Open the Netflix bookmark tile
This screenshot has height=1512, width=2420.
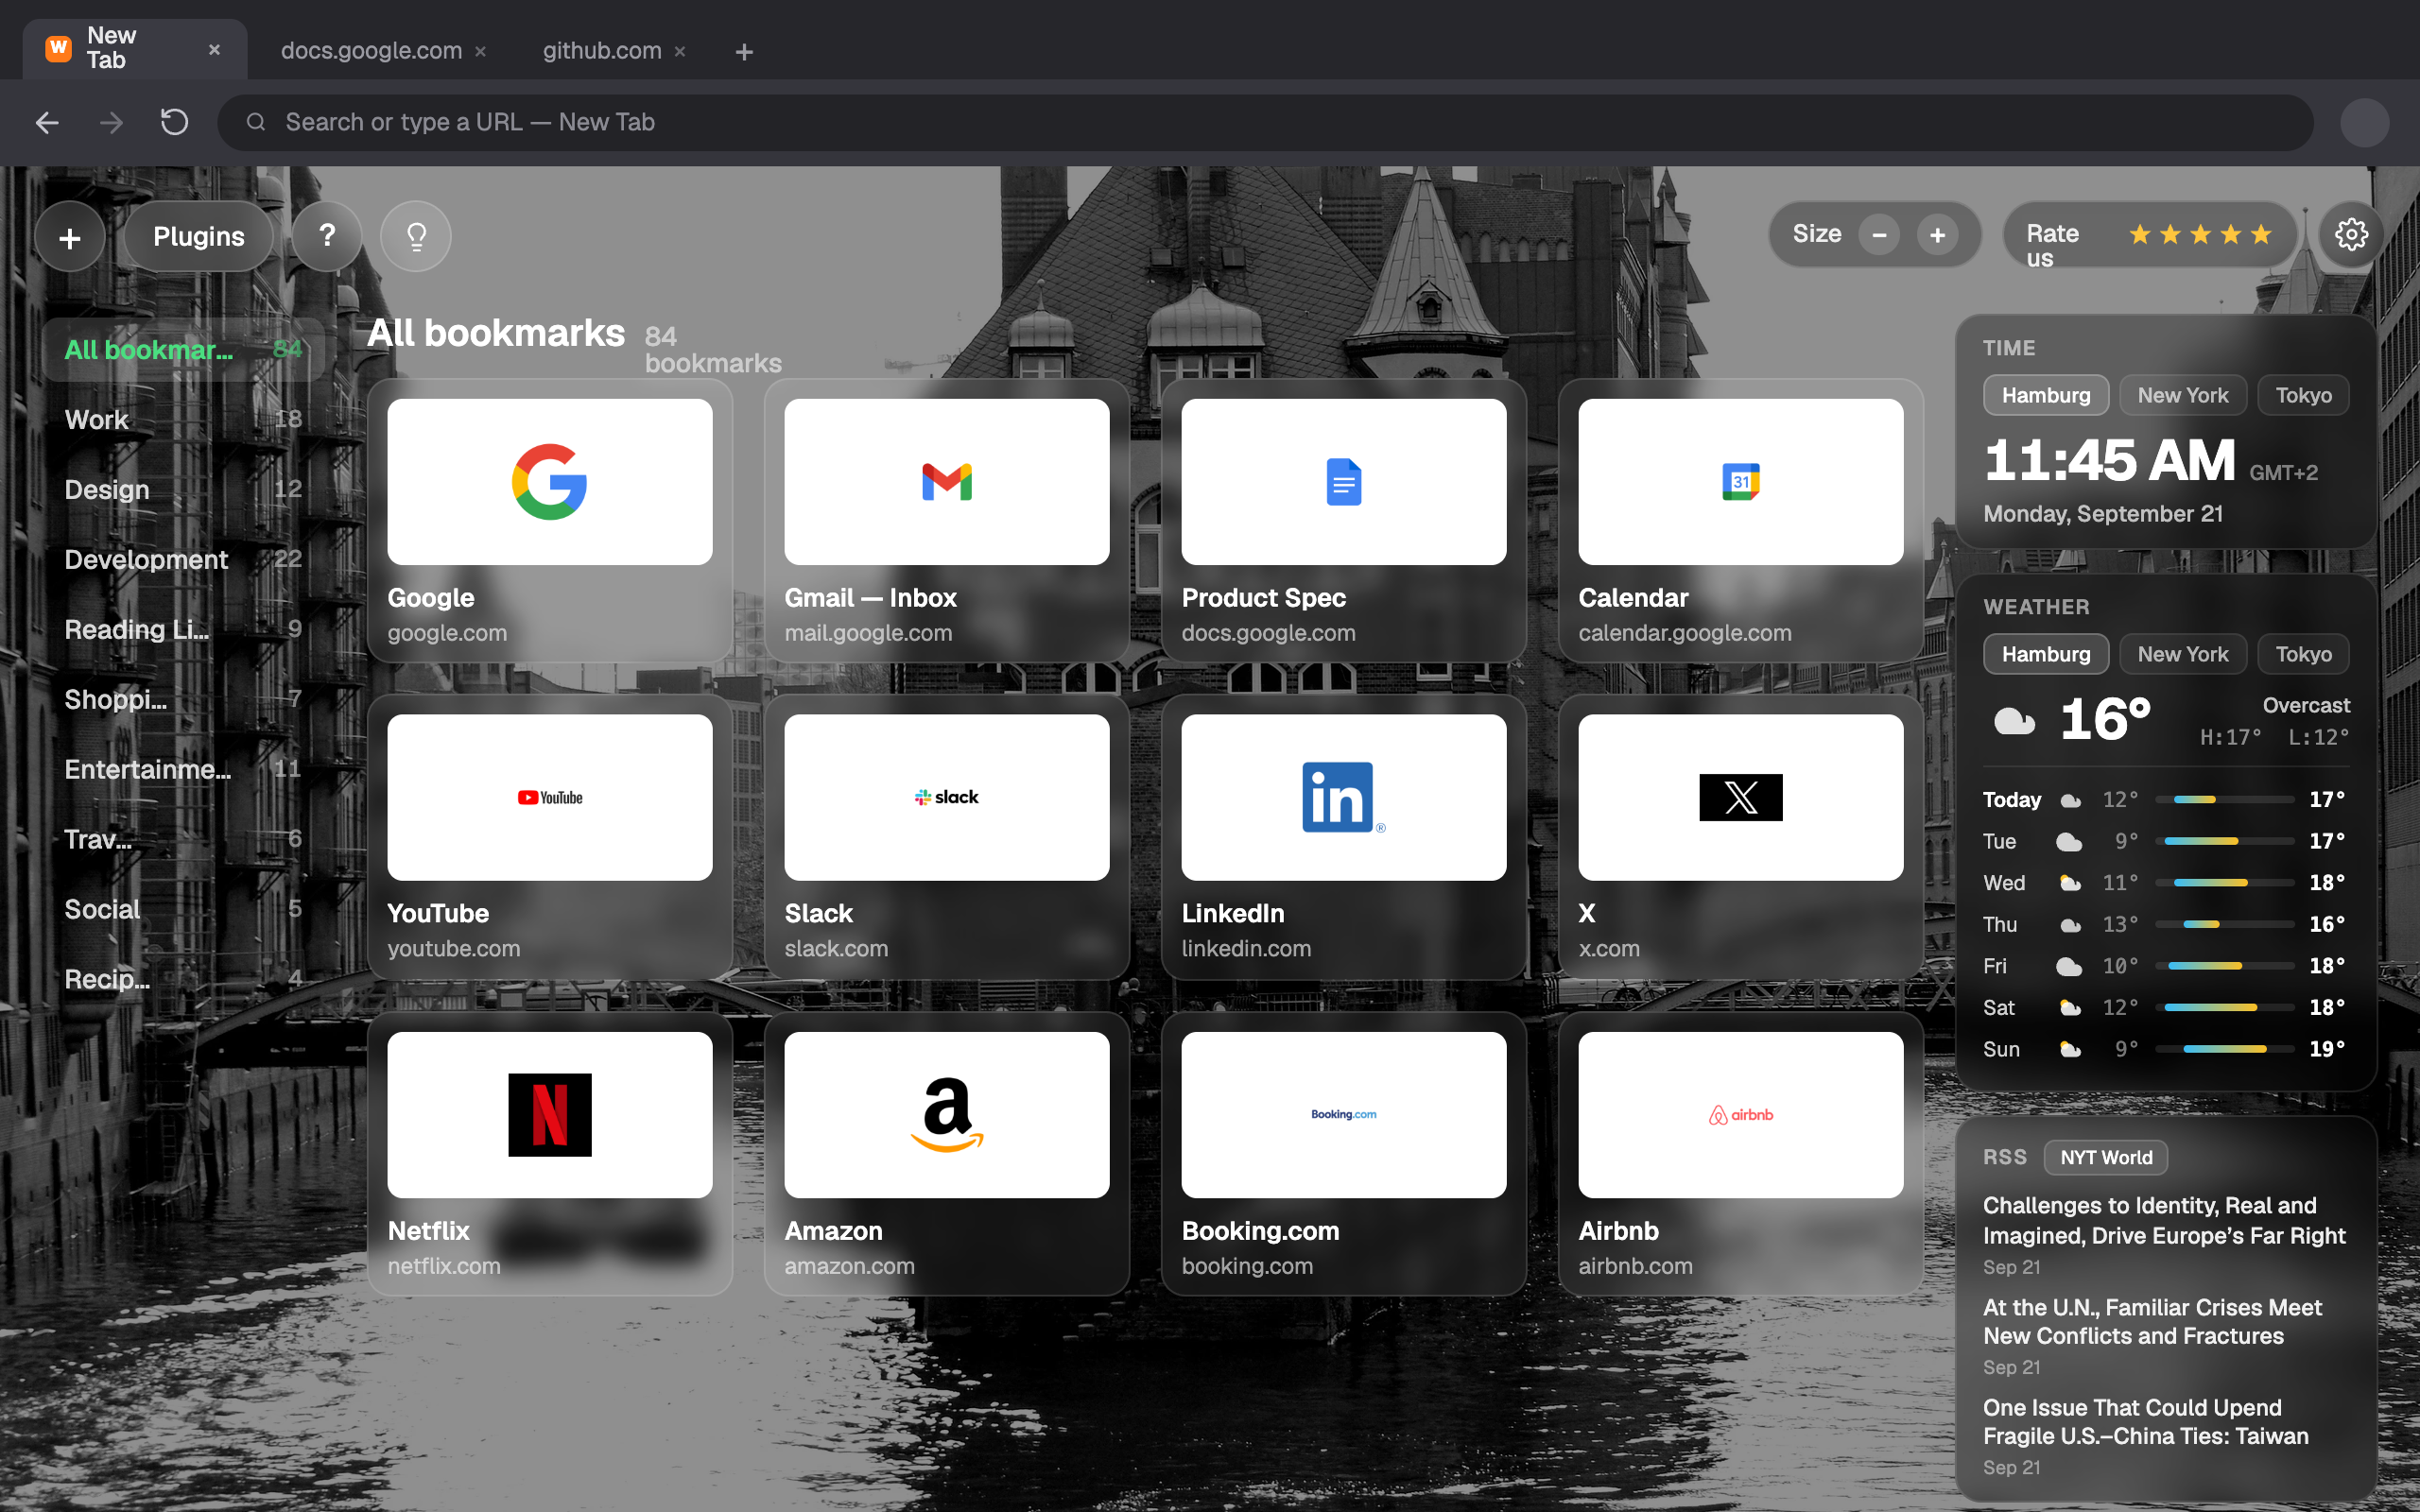(550, 1154)
